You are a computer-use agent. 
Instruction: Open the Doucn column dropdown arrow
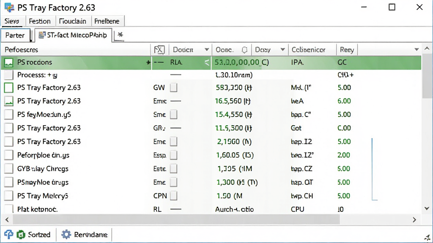click(206, 50)
